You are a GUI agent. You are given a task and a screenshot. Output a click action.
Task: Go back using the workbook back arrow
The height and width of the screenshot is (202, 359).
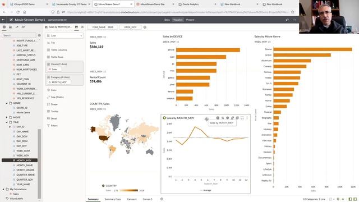click(x=3, y=20)
